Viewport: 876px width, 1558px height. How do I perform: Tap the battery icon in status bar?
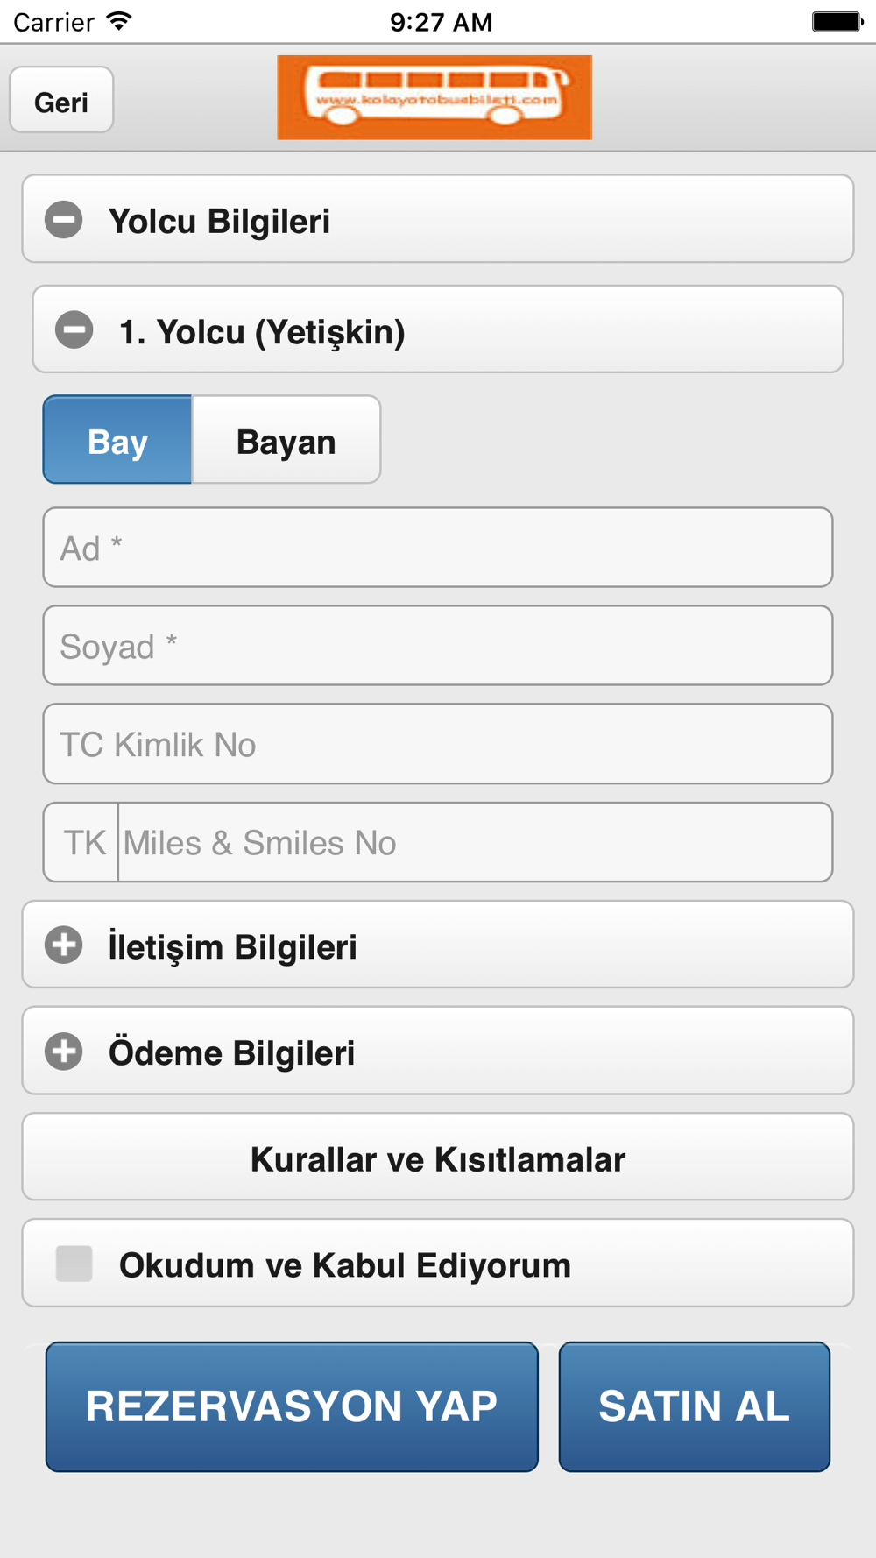click(837, 21)
